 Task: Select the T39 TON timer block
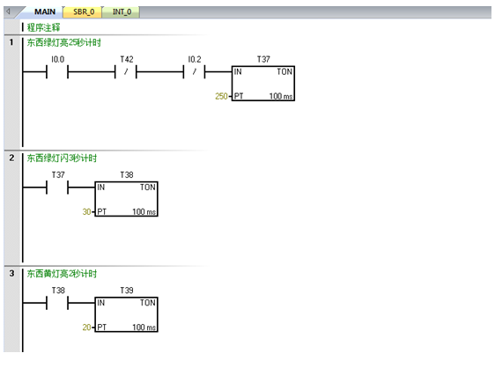click(x=126, y=314)
